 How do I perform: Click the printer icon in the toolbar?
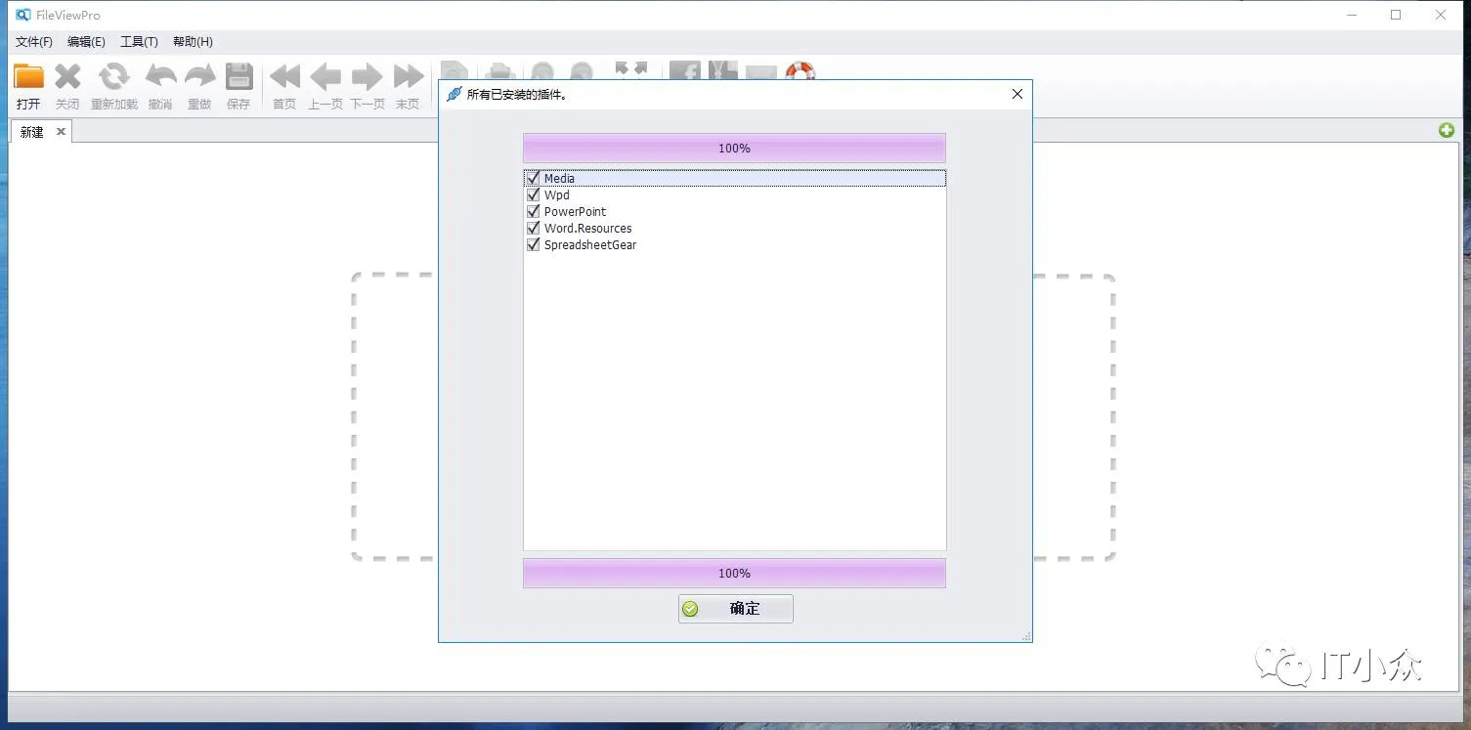coord(500,71)
